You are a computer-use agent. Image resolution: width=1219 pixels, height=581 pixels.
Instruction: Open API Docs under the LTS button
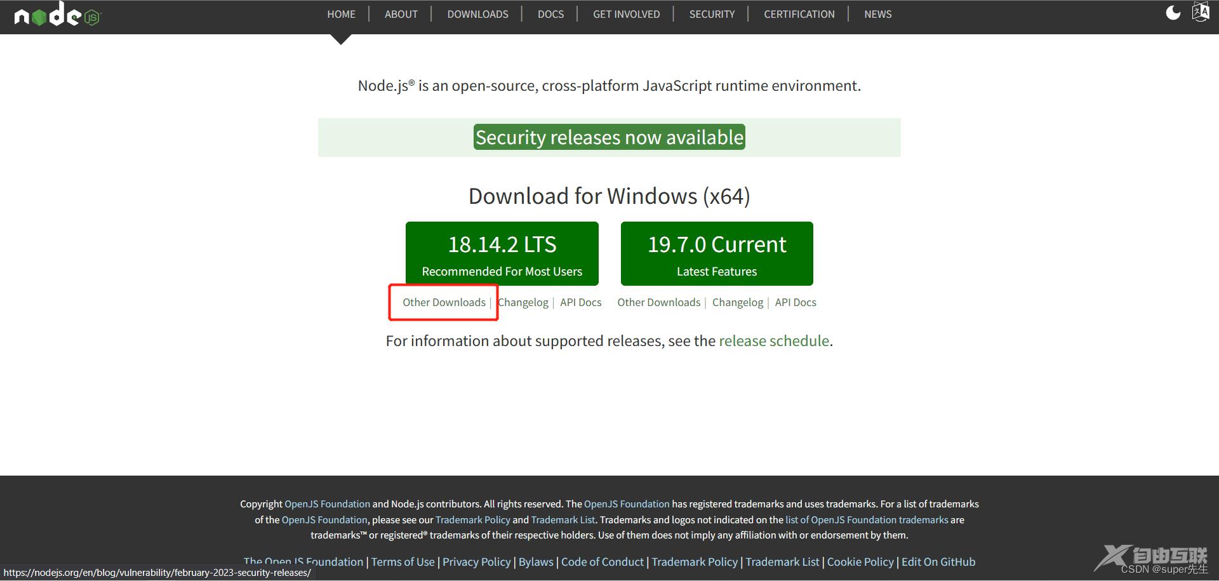click(x=580, y=302)
